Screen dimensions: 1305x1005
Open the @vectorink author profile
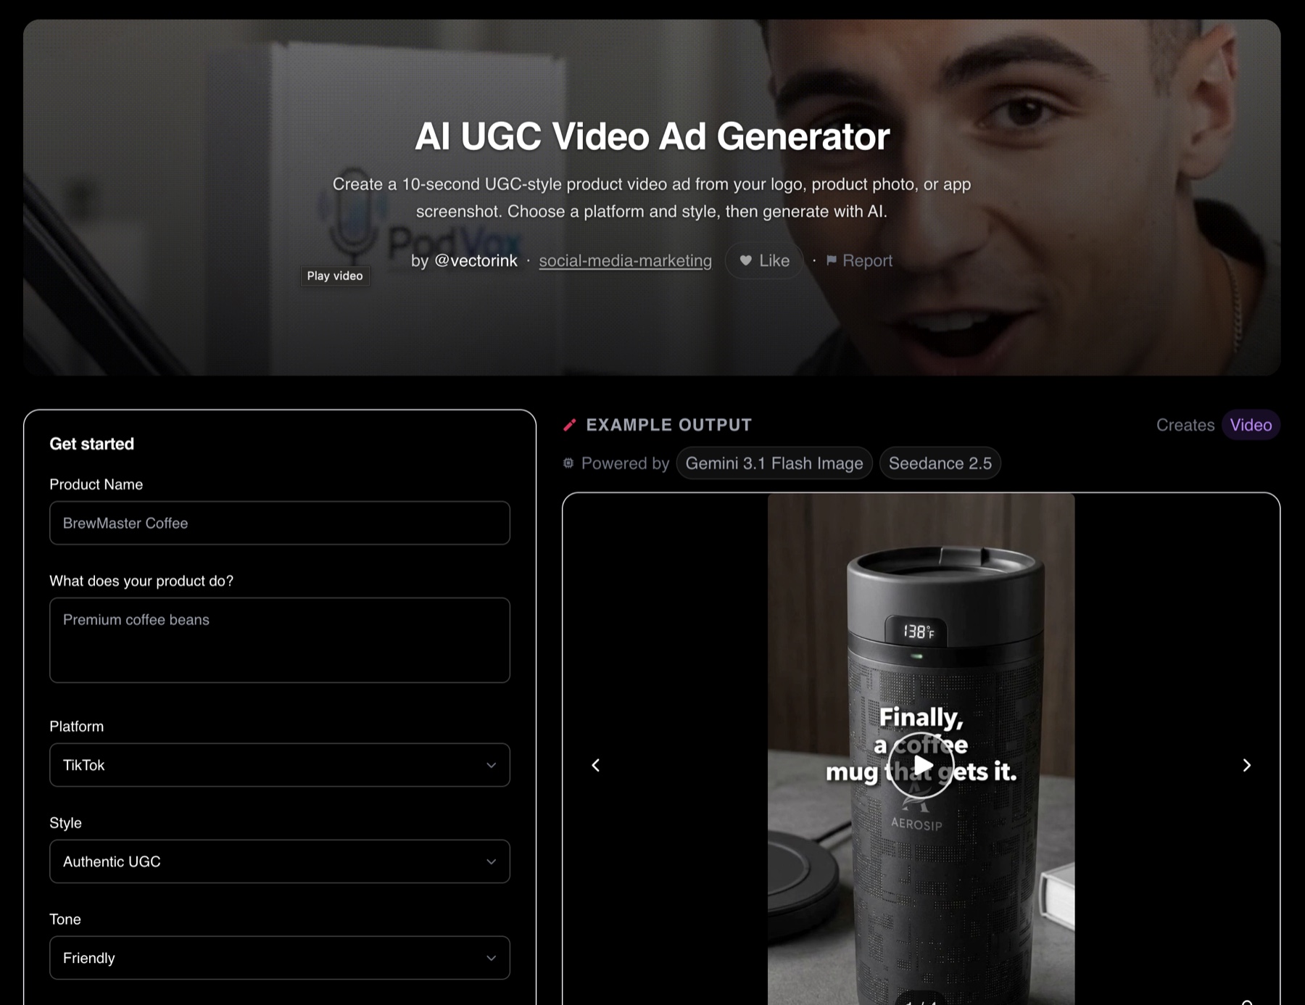click(476, 260)
